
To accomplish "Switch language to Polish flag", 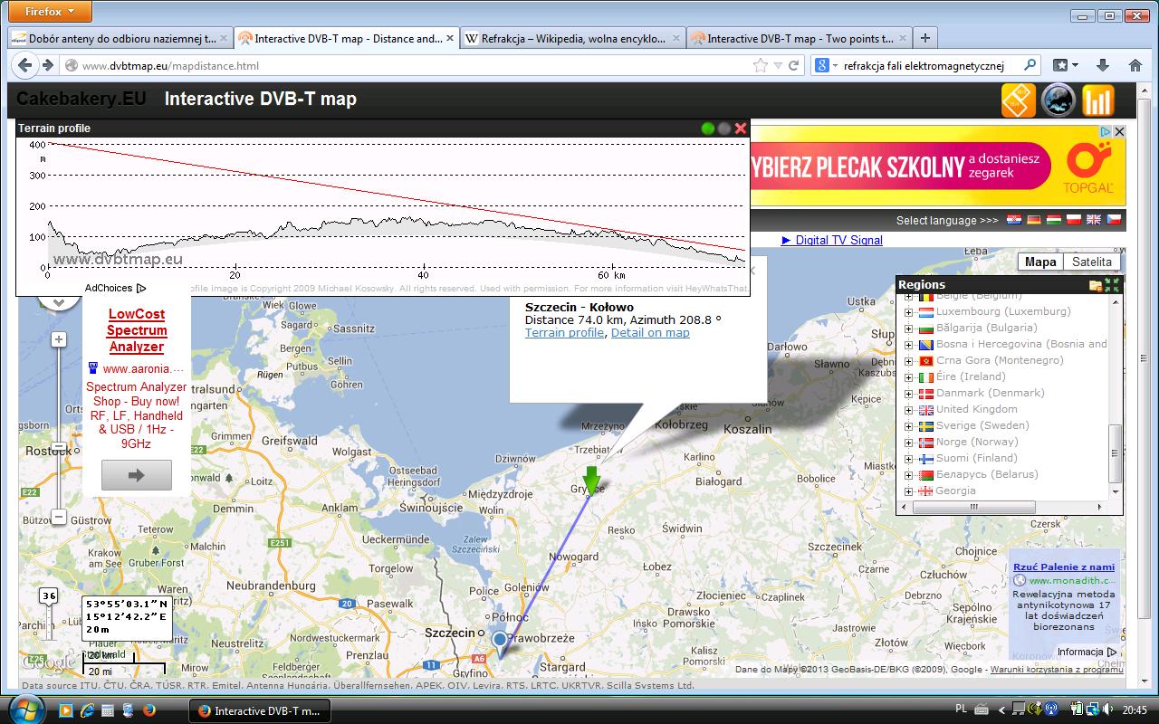I will pos(1074,220).
